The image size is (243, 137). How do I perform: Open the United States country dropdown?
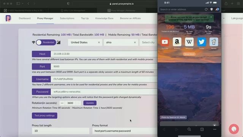pos(85,42)
